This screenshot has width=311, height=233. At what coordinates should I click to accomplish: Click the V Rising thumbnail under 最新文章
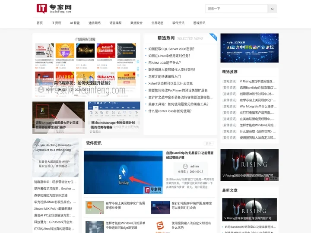click(249, 210)
